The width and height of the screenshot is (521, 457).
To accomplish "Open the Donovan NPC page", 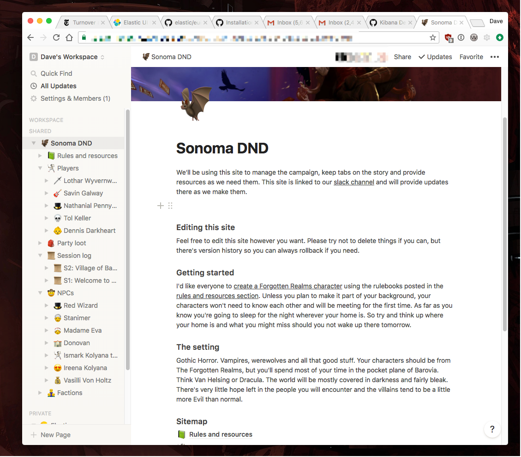I will (77, 343).
